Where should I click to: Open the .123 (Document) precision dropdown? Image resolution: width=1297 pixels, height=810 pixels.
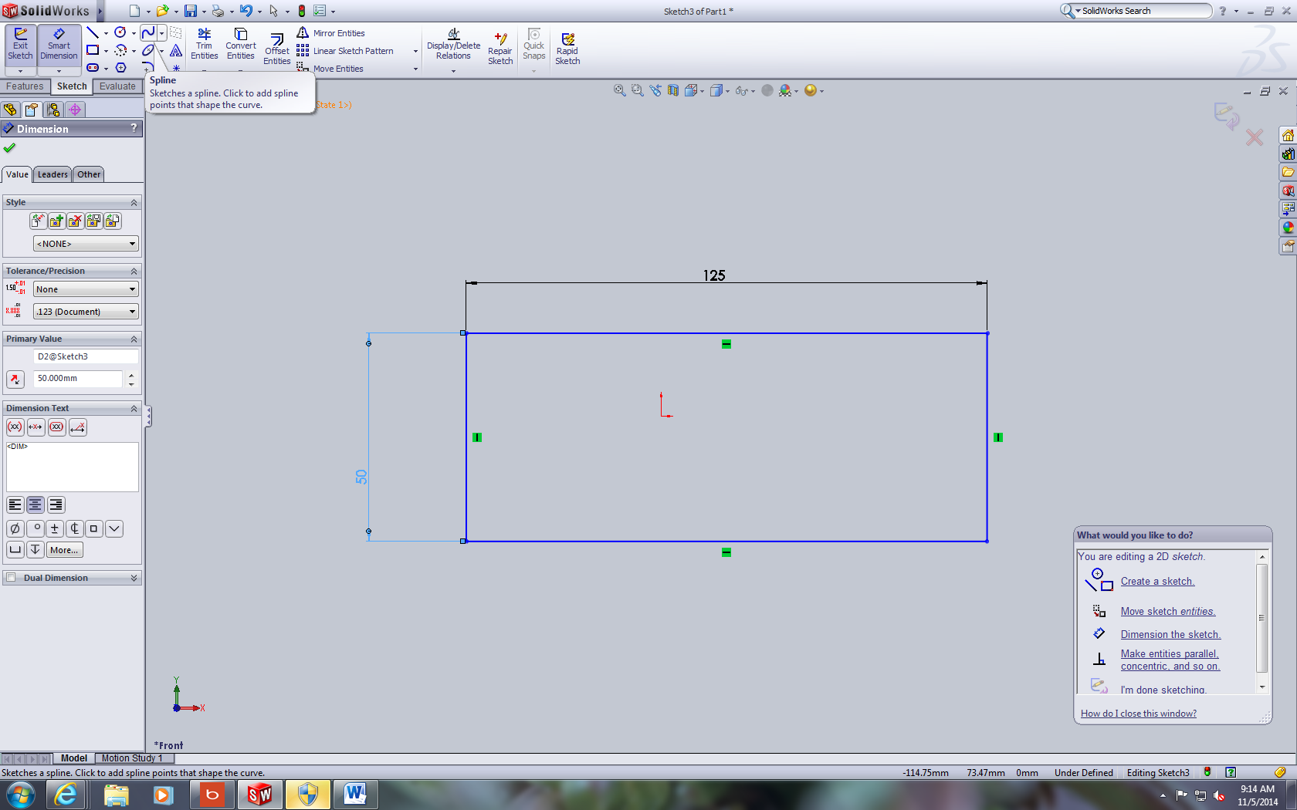point(86,312)
